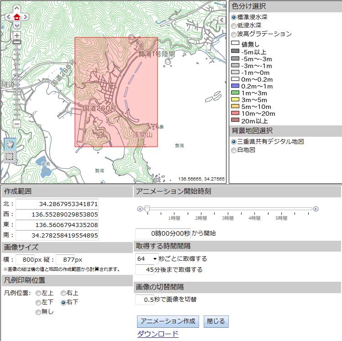The width and height of the screenshot is (342, 341).
Task: Pan the map left with arrow
Action: click(x=9, y=17)
